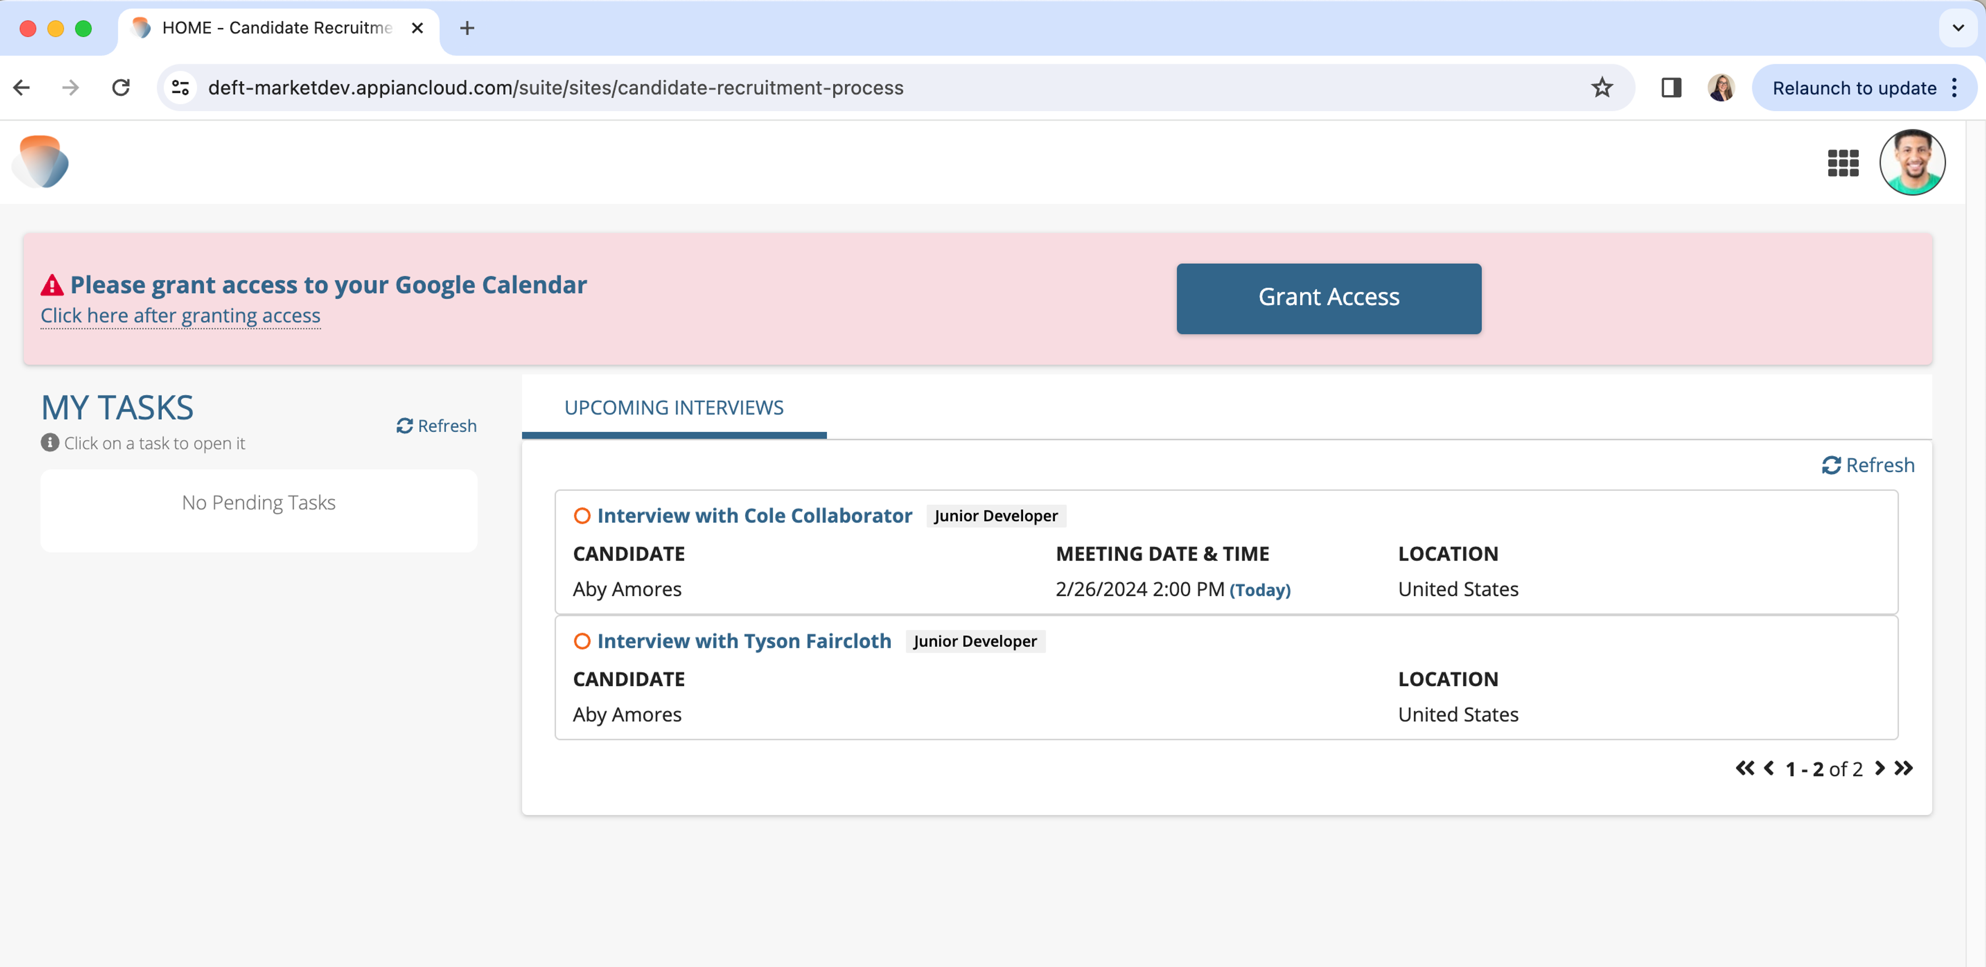Click the 'Junior Developer' tag on Cole Collaborator interview
This screenshot has width=1986, height=967.
coord(995,516)
